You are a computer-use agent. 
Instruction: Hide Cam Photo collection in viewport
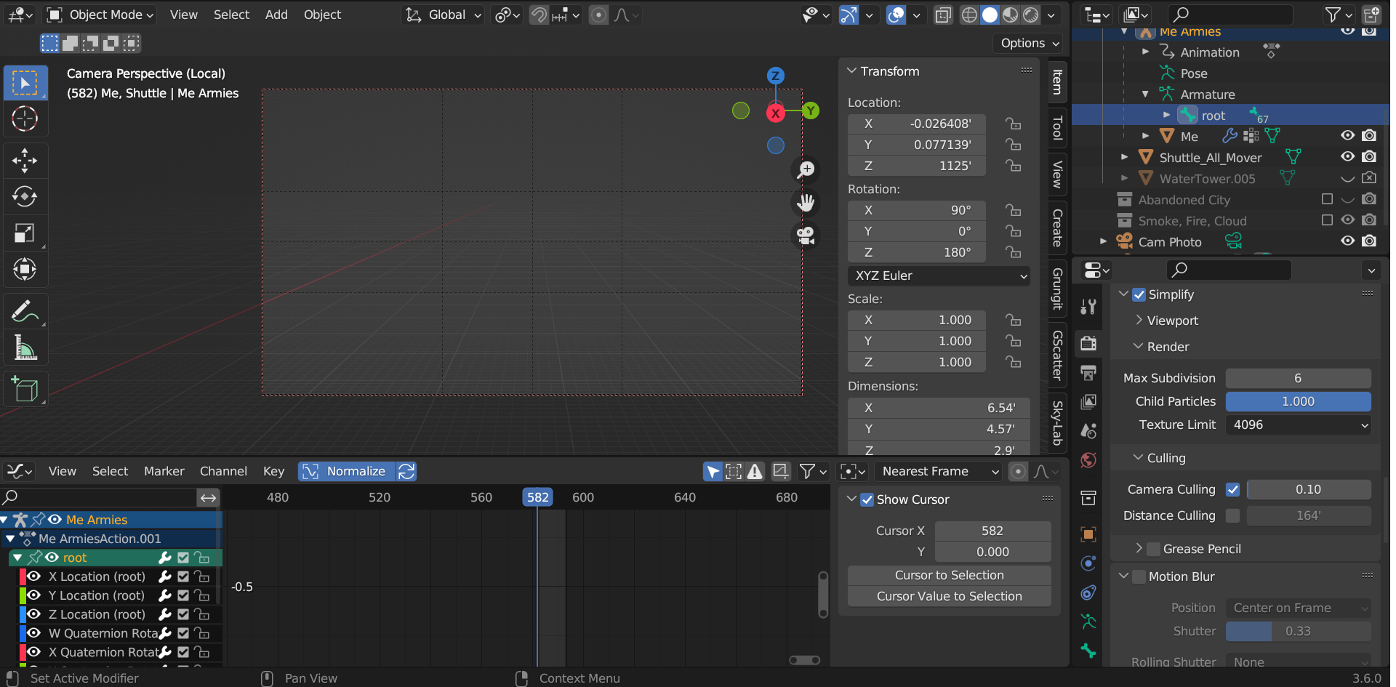point(1347,241)
